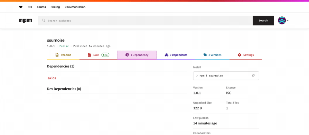Click the Dependents cubes icon

[x=166, y=55]
